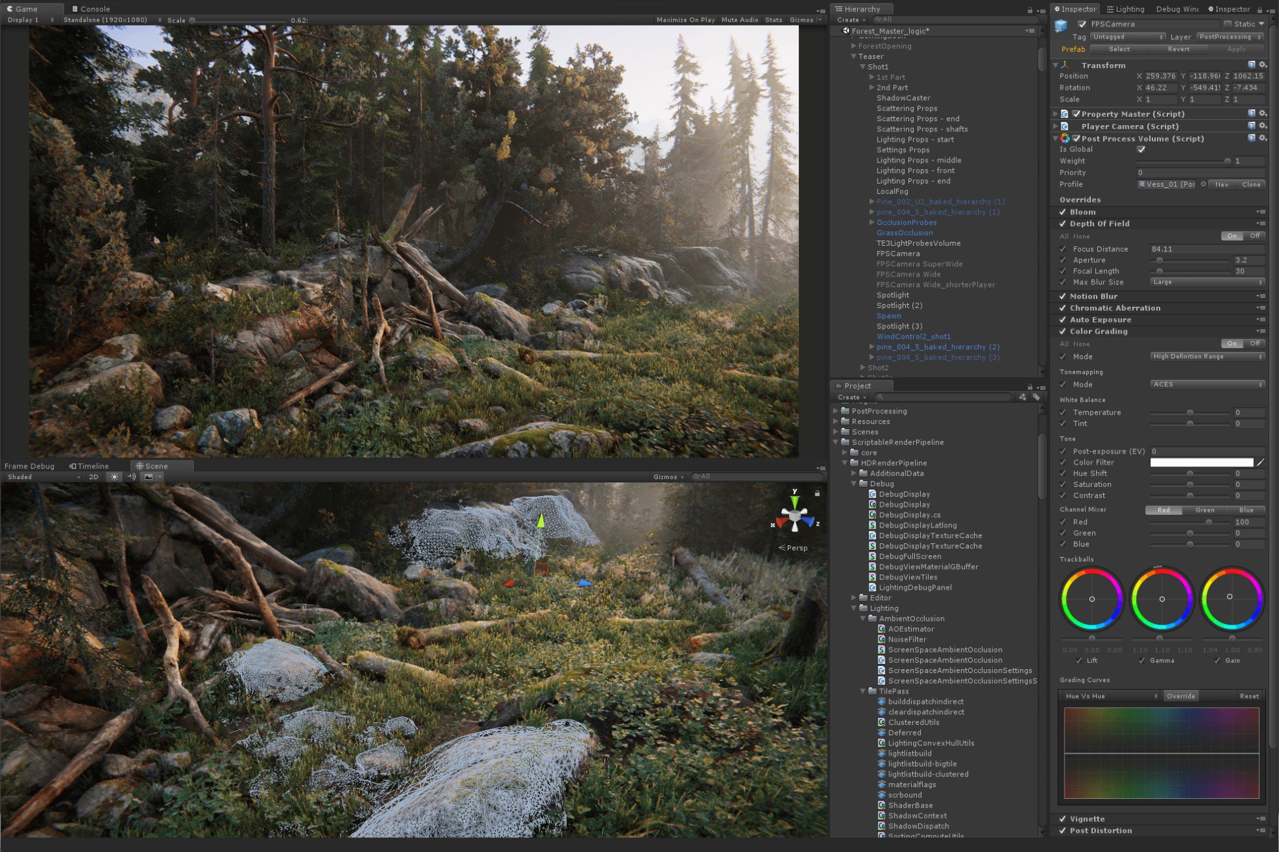Image resolution: width=1279 pixels, height=852 pixels.
Task: Click the camera effects icon in Scene toolbar
Action: pos(150,476)
